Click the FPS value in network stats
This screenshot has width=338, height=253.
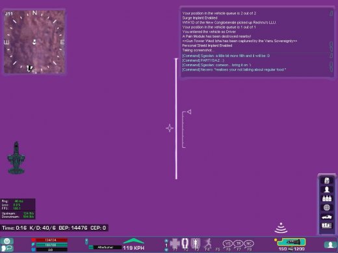17,208
